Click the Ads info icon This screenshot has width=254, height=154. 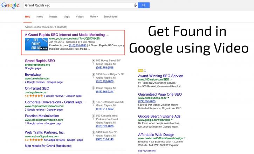pos(145,71)
